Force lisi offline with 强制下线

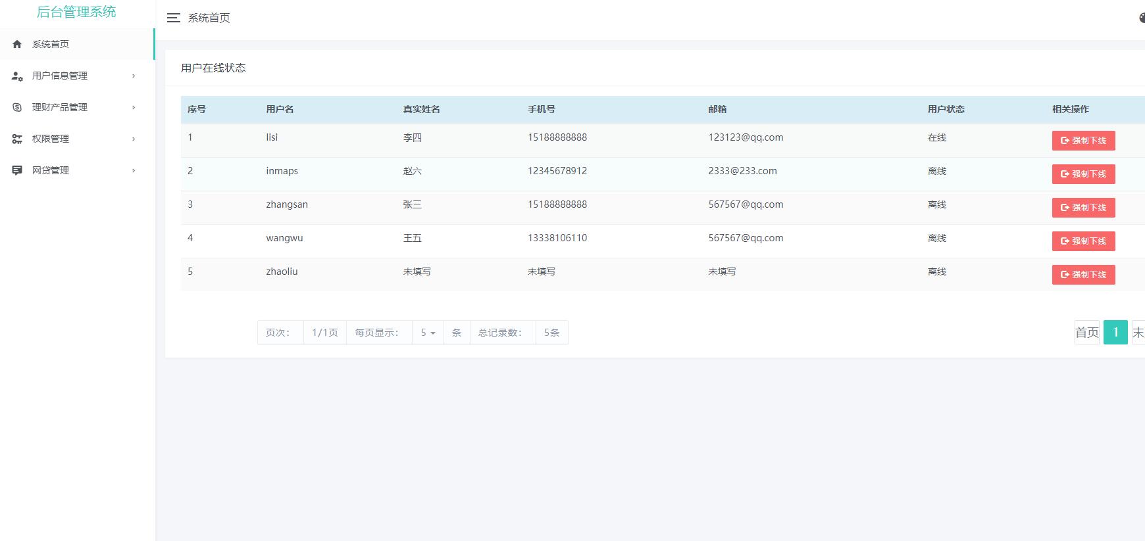pyautogui.click(x=1083, y=141)
